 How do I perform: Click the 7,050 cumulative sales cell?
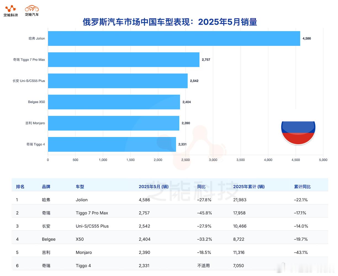(x=239, y=266)
